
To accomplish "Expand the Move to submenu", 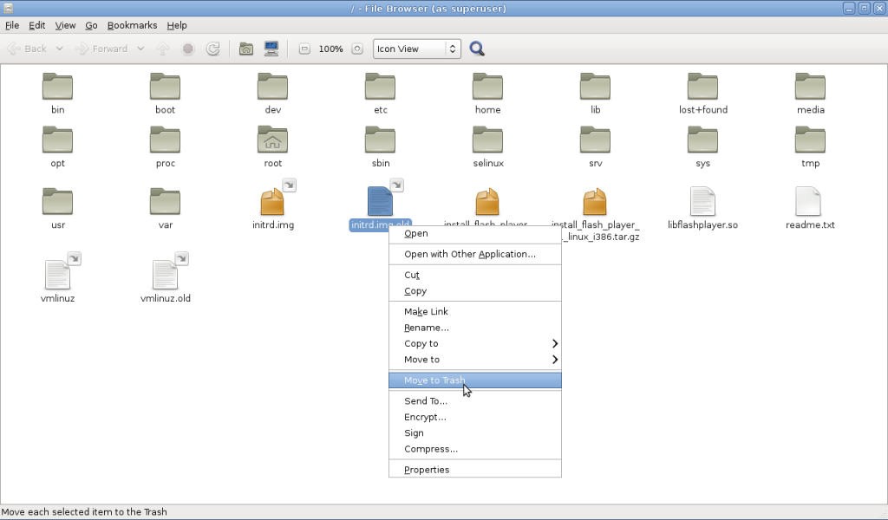I will (x=474, y=360).
